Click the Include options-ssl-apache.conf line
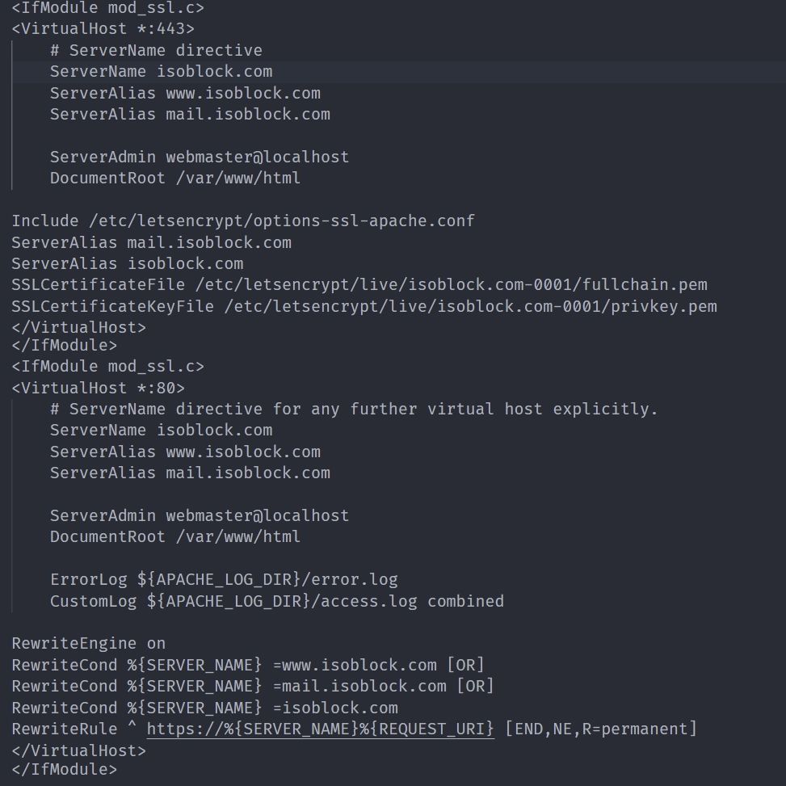The height and width of the screenshot is (786, 786). (242, 221)
